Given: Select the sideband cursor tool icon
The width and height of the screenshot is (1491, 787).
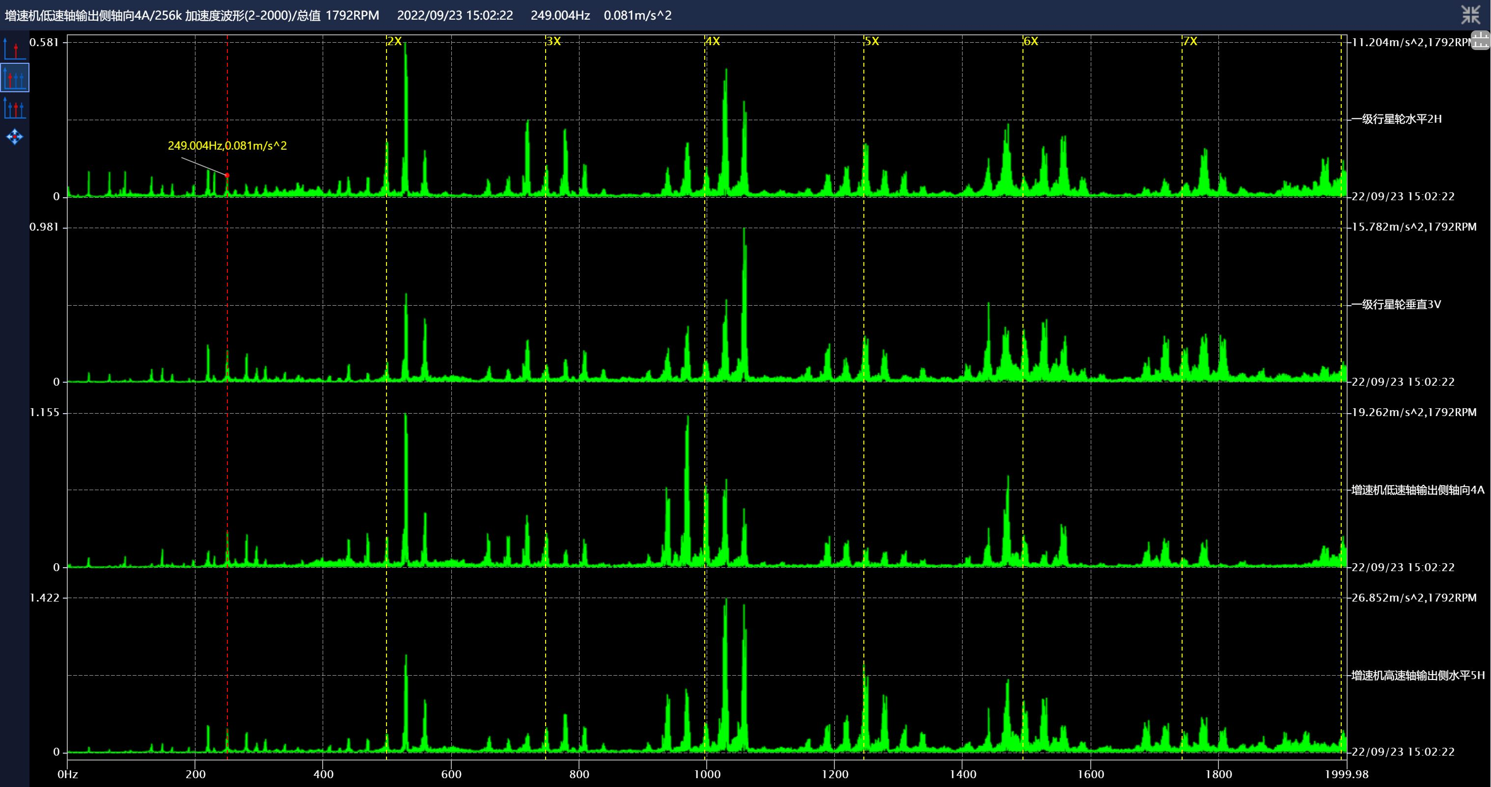Looking at the screenshot, I should pyautogui.click(x=14, y=107).
